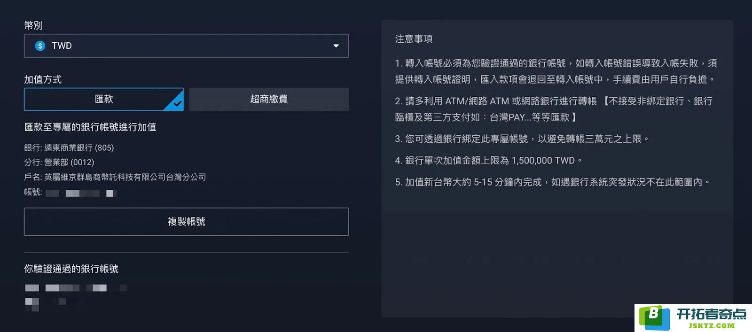
Task: Click the blurred 帳號 account number
Action: (80, 193)
